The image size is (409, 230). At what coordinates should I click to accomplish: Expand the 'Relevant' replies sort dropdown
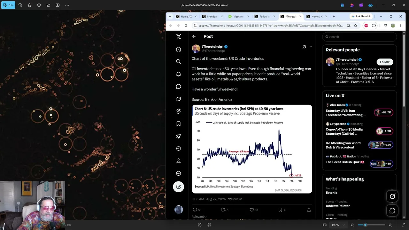[199, 217]
